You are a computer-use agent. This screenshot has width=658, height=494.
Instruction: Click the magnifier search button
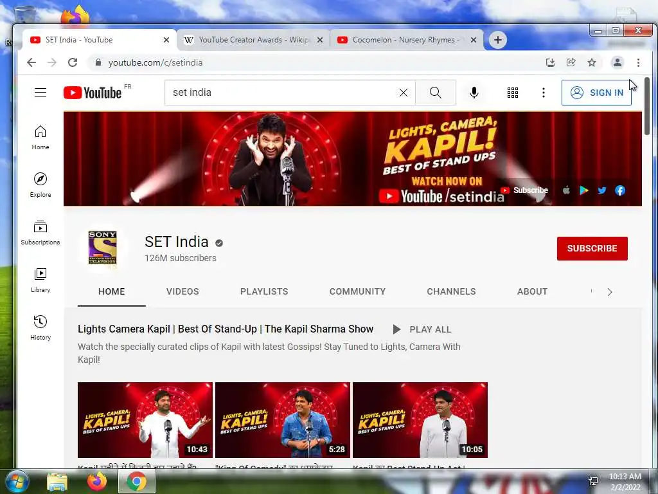click(436, 93)
